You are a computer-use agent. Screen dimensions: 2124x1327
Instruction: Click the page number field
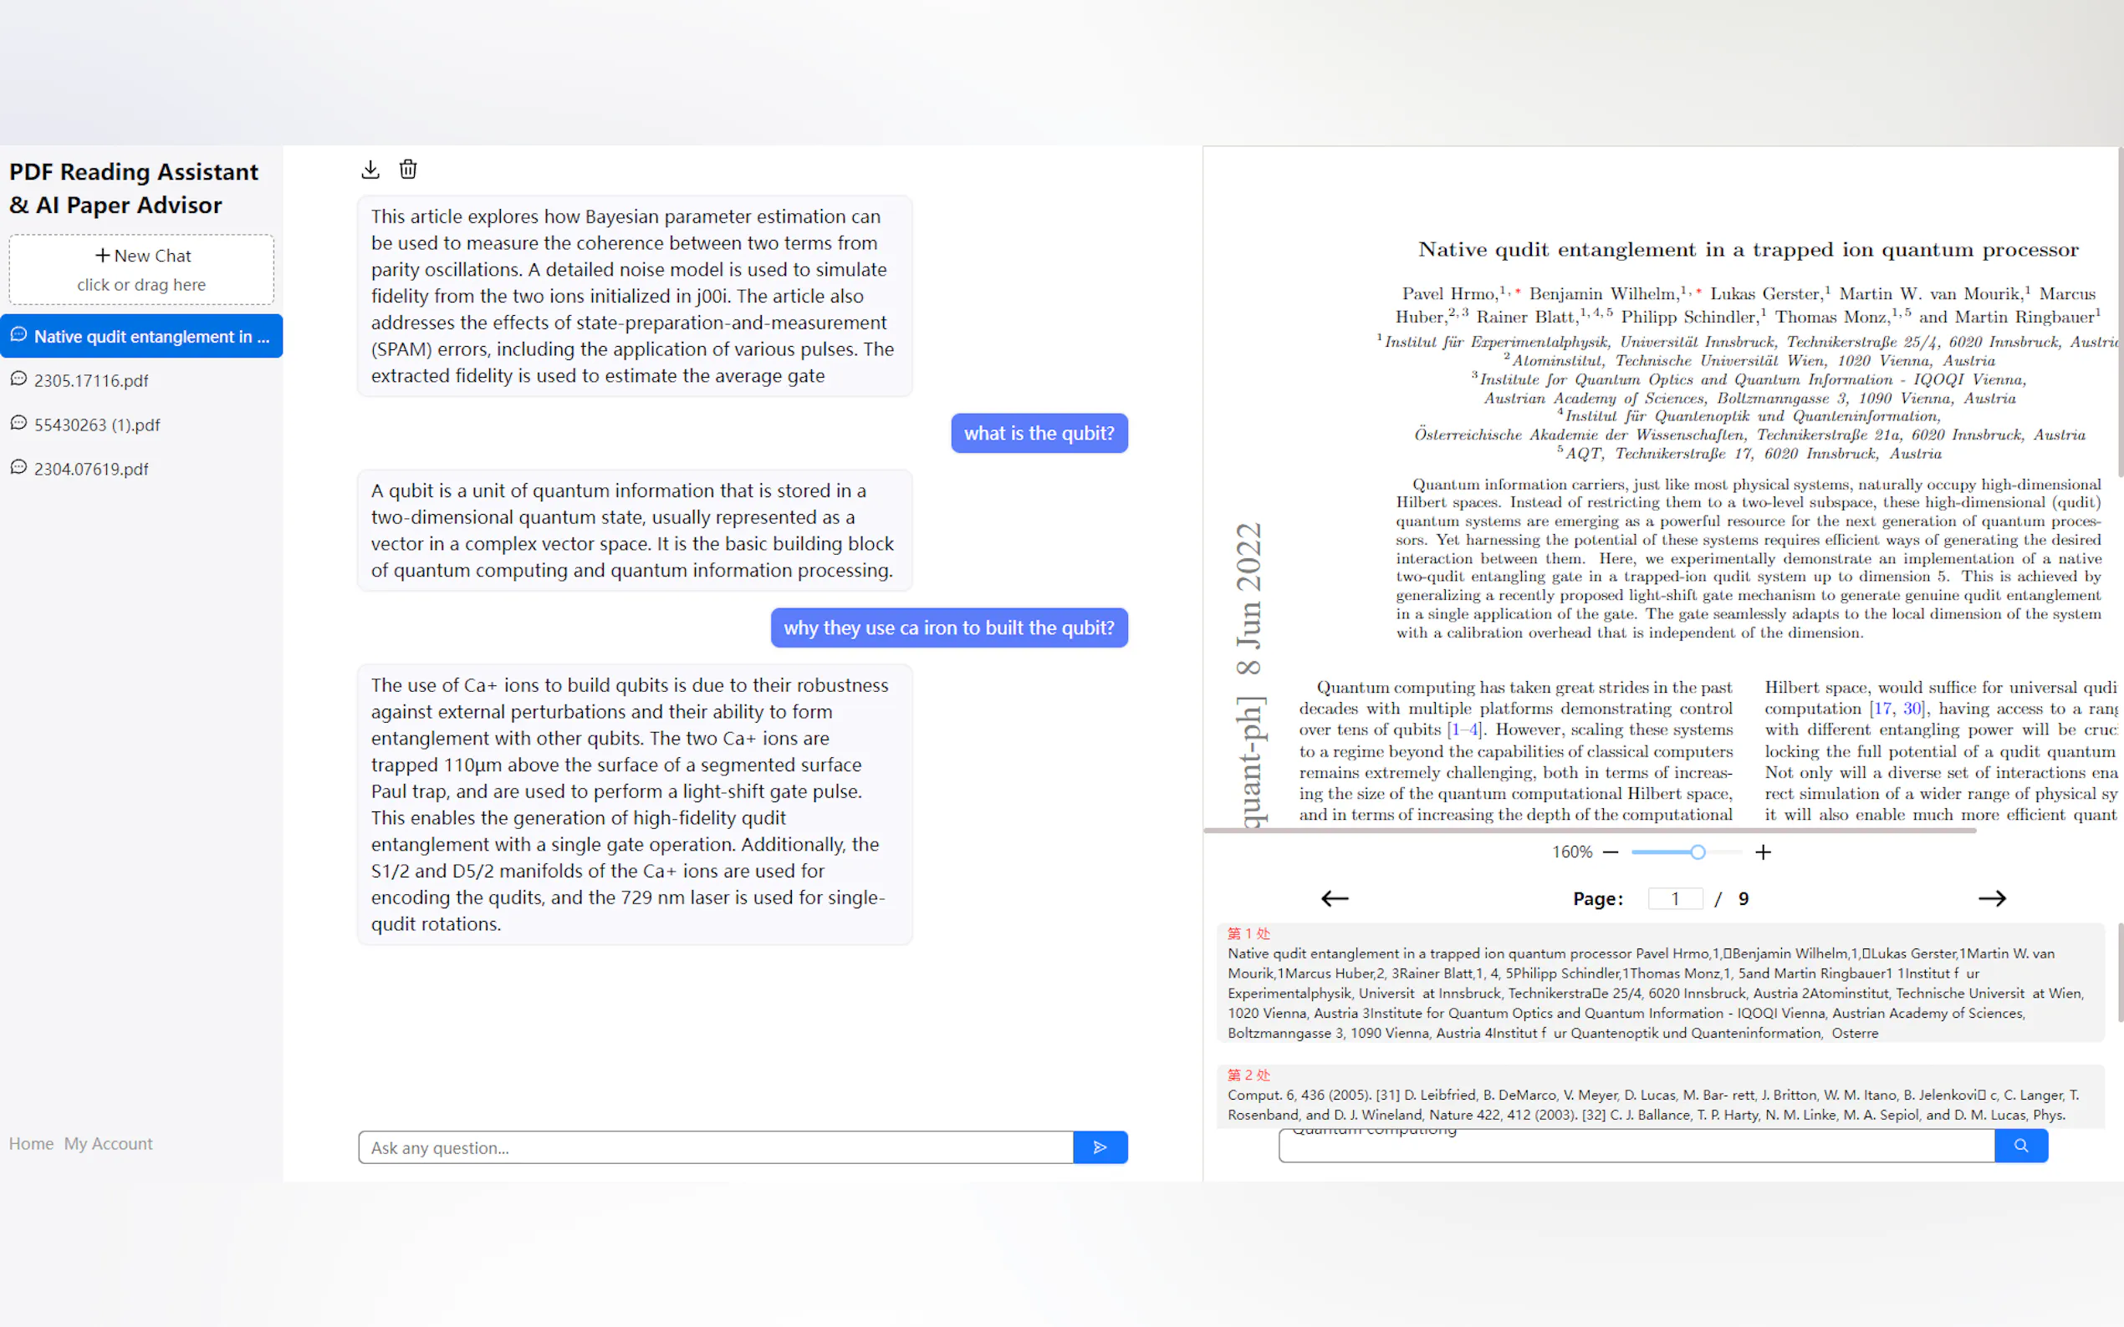point(1674,898)
